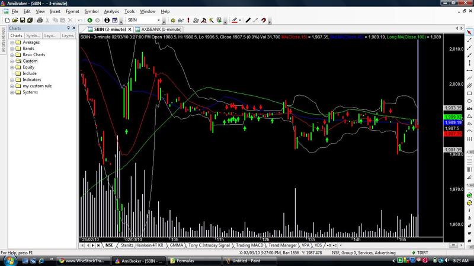This screenshot has height=266, width=474.
Task: Select the Arc drawing tool
Action: coord(469,131)
